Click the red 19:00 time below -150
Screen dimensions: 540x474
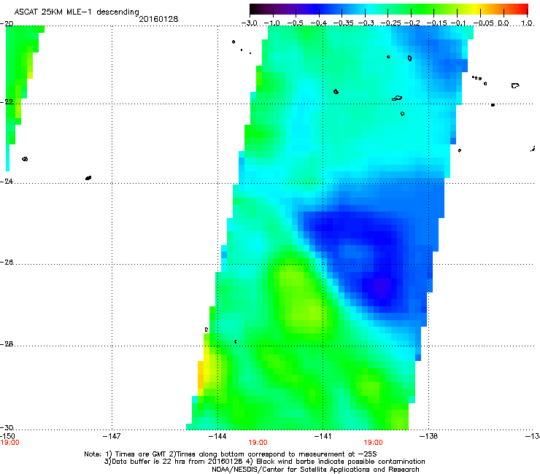tap(9, 443)
